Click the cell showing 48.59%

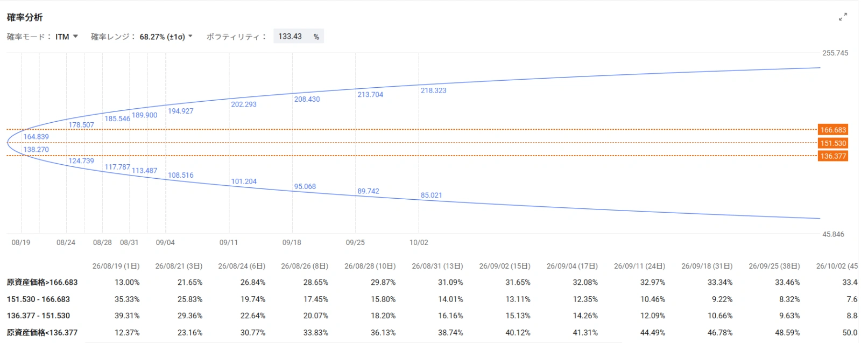[x=787, y=332]
